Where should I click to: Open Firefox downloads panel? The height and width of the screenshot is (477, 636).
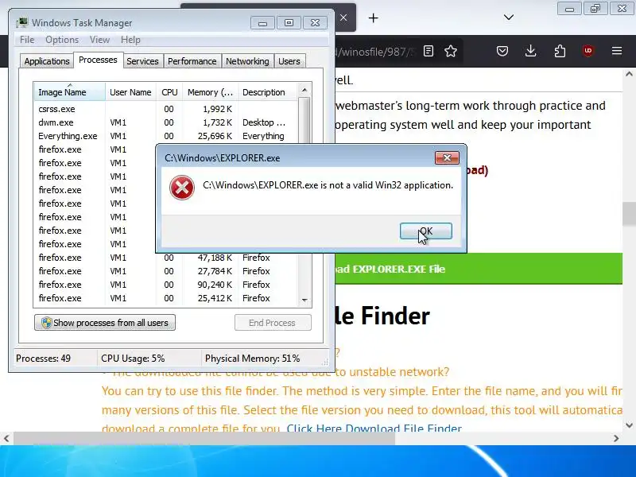pyautogui.click(x=530, y=51)
